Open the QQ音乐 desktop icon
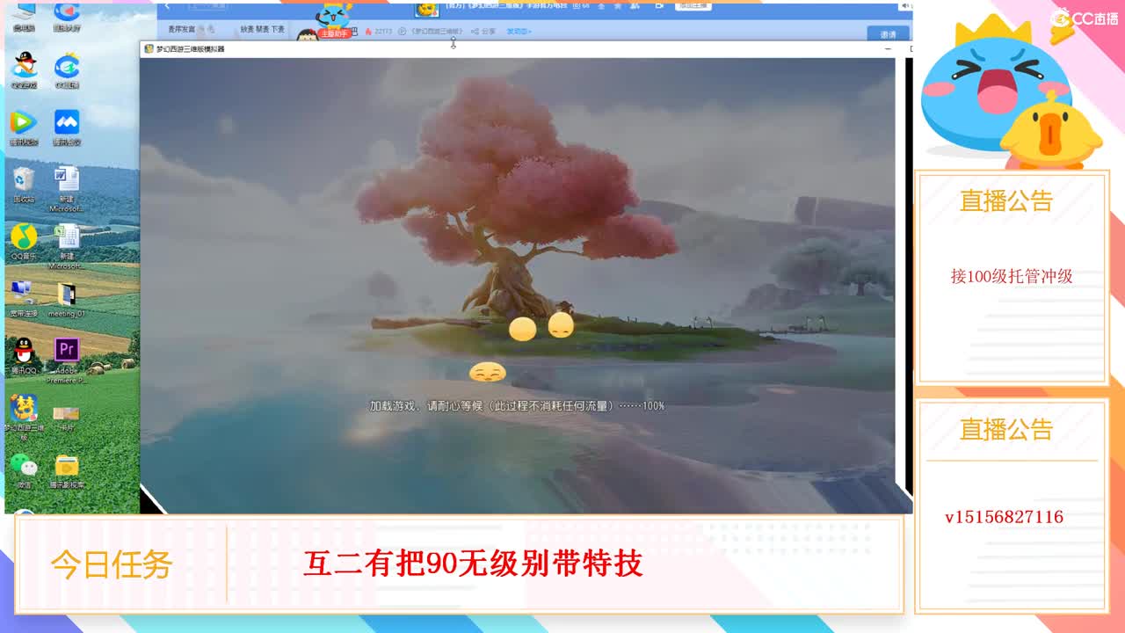Viewport: 1125px width, 633px height. click(24, 239)
